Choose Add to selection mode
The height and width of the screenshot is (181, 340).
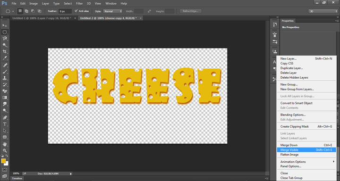click(26, 11)
